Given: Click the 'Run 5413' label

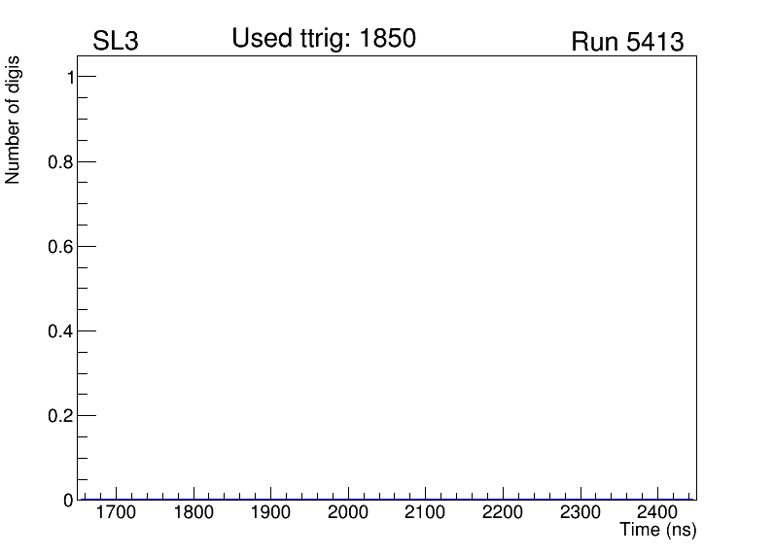Looking at the screenshot, I should (x=627, y=43).
